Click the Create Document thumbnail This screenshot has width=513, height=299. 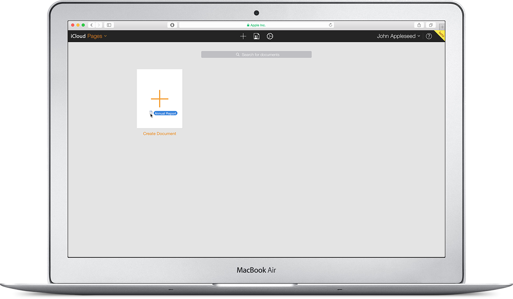click(x=160, y=99)
